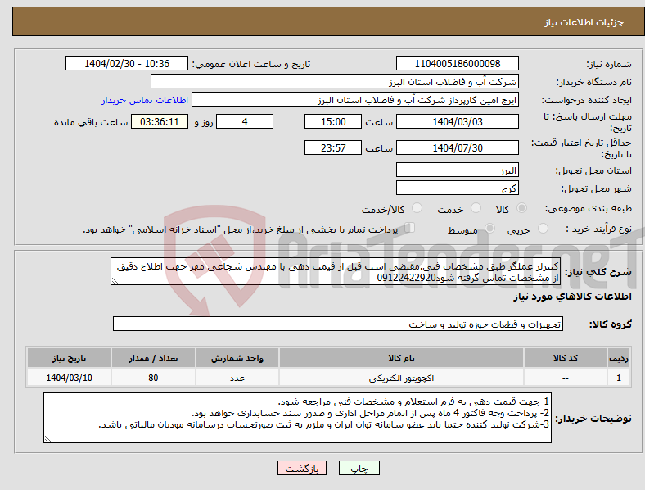Click the کد کالا column header
645x490 pixels.
click(x=566, y=358)
